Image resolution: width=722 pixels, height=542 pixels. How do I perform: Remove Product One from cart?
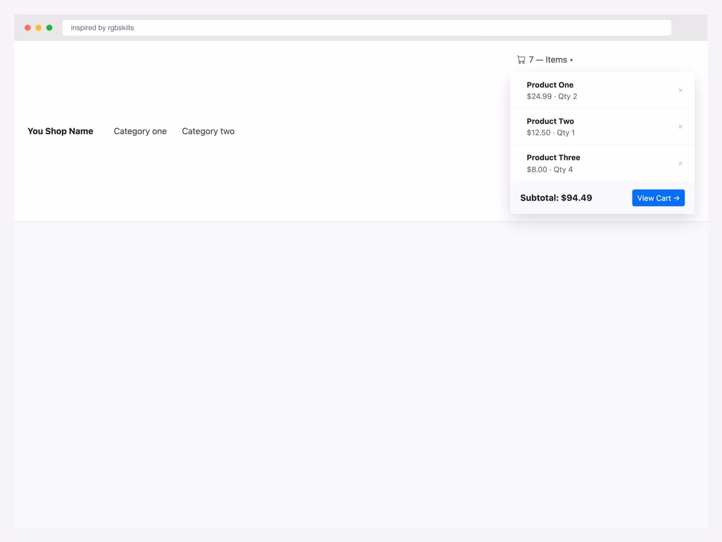point(680,90)
